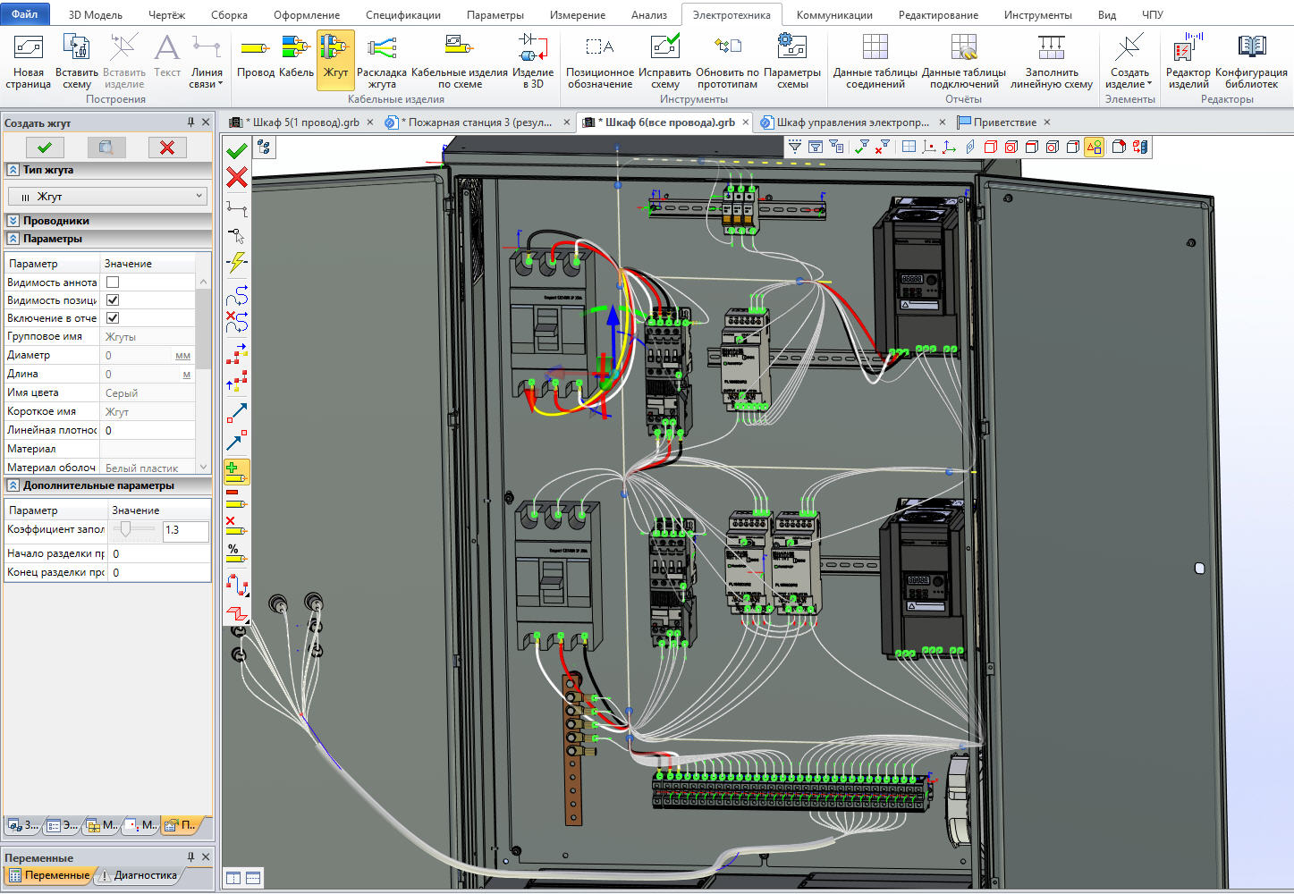Confirm harness with green checkmark button
The width and height of the screenshot is (1294, 894).
[x=45, y=148]
